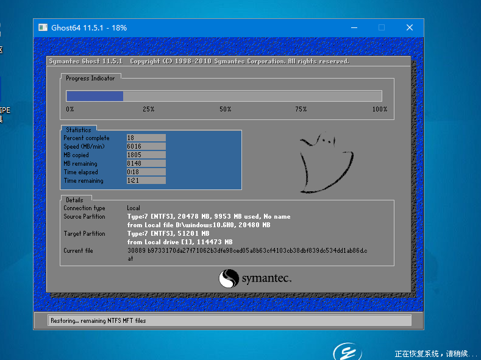Close the Ghost64 window
Screen dimensions: 481x360
[410, 27]
